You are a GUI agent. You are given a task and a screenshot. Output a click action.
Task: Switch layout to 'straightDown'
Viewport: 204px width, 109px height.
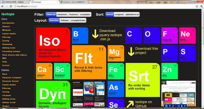78,20
